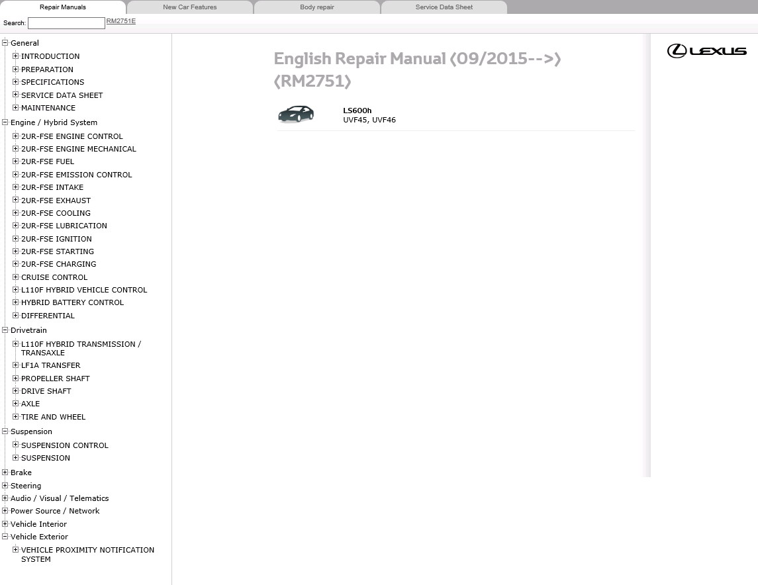The height and width of the screenshot is (585, 758).
Task: Click the LS600h car thumbnail
Action: 296,114
